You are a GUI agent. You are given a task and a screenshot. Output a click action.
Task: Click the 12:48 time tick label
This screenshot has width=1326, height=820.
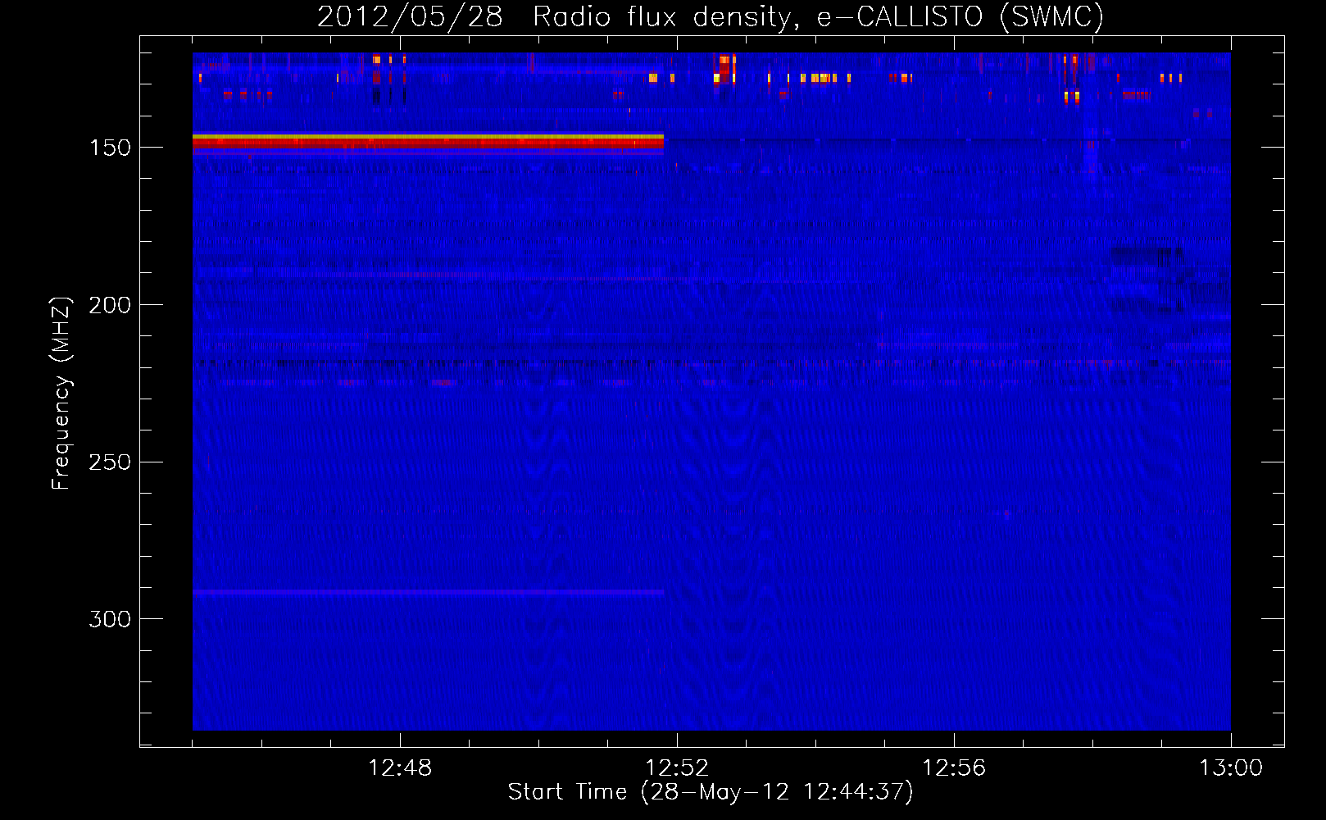pyautogui.click(x=400, y=768)
